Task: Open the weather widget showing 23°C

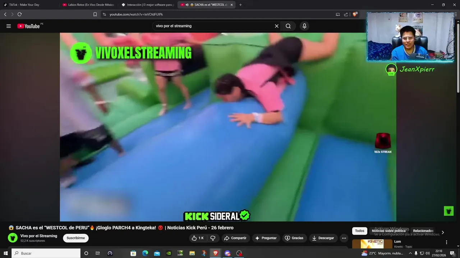Action: 382,253
